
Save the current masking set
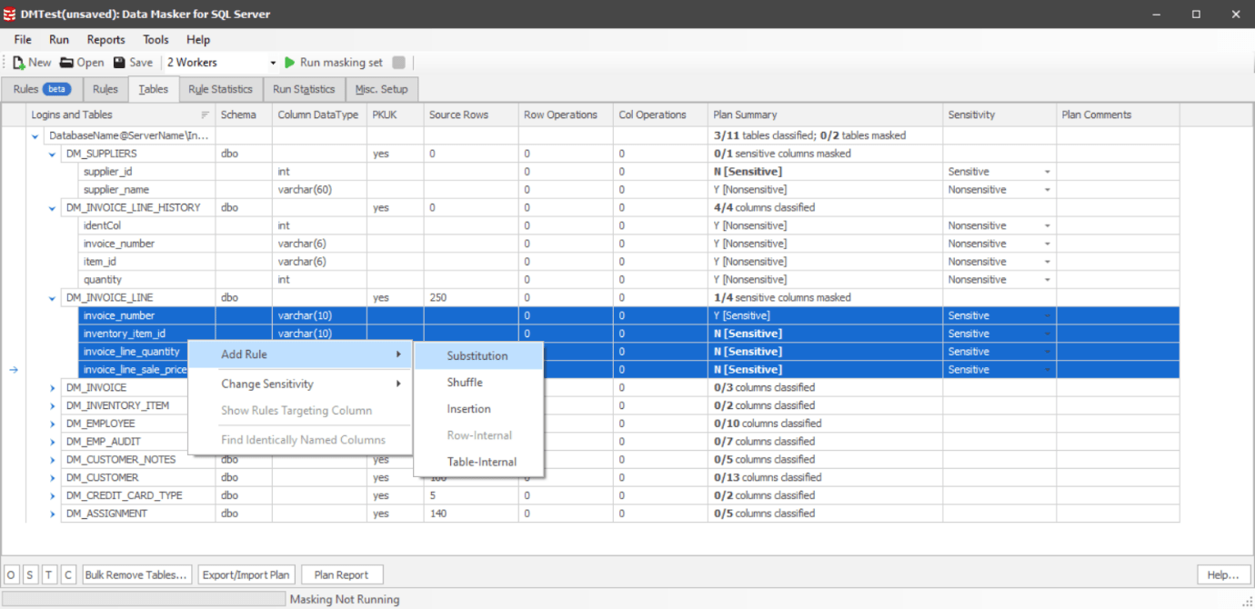click(133, 62)
